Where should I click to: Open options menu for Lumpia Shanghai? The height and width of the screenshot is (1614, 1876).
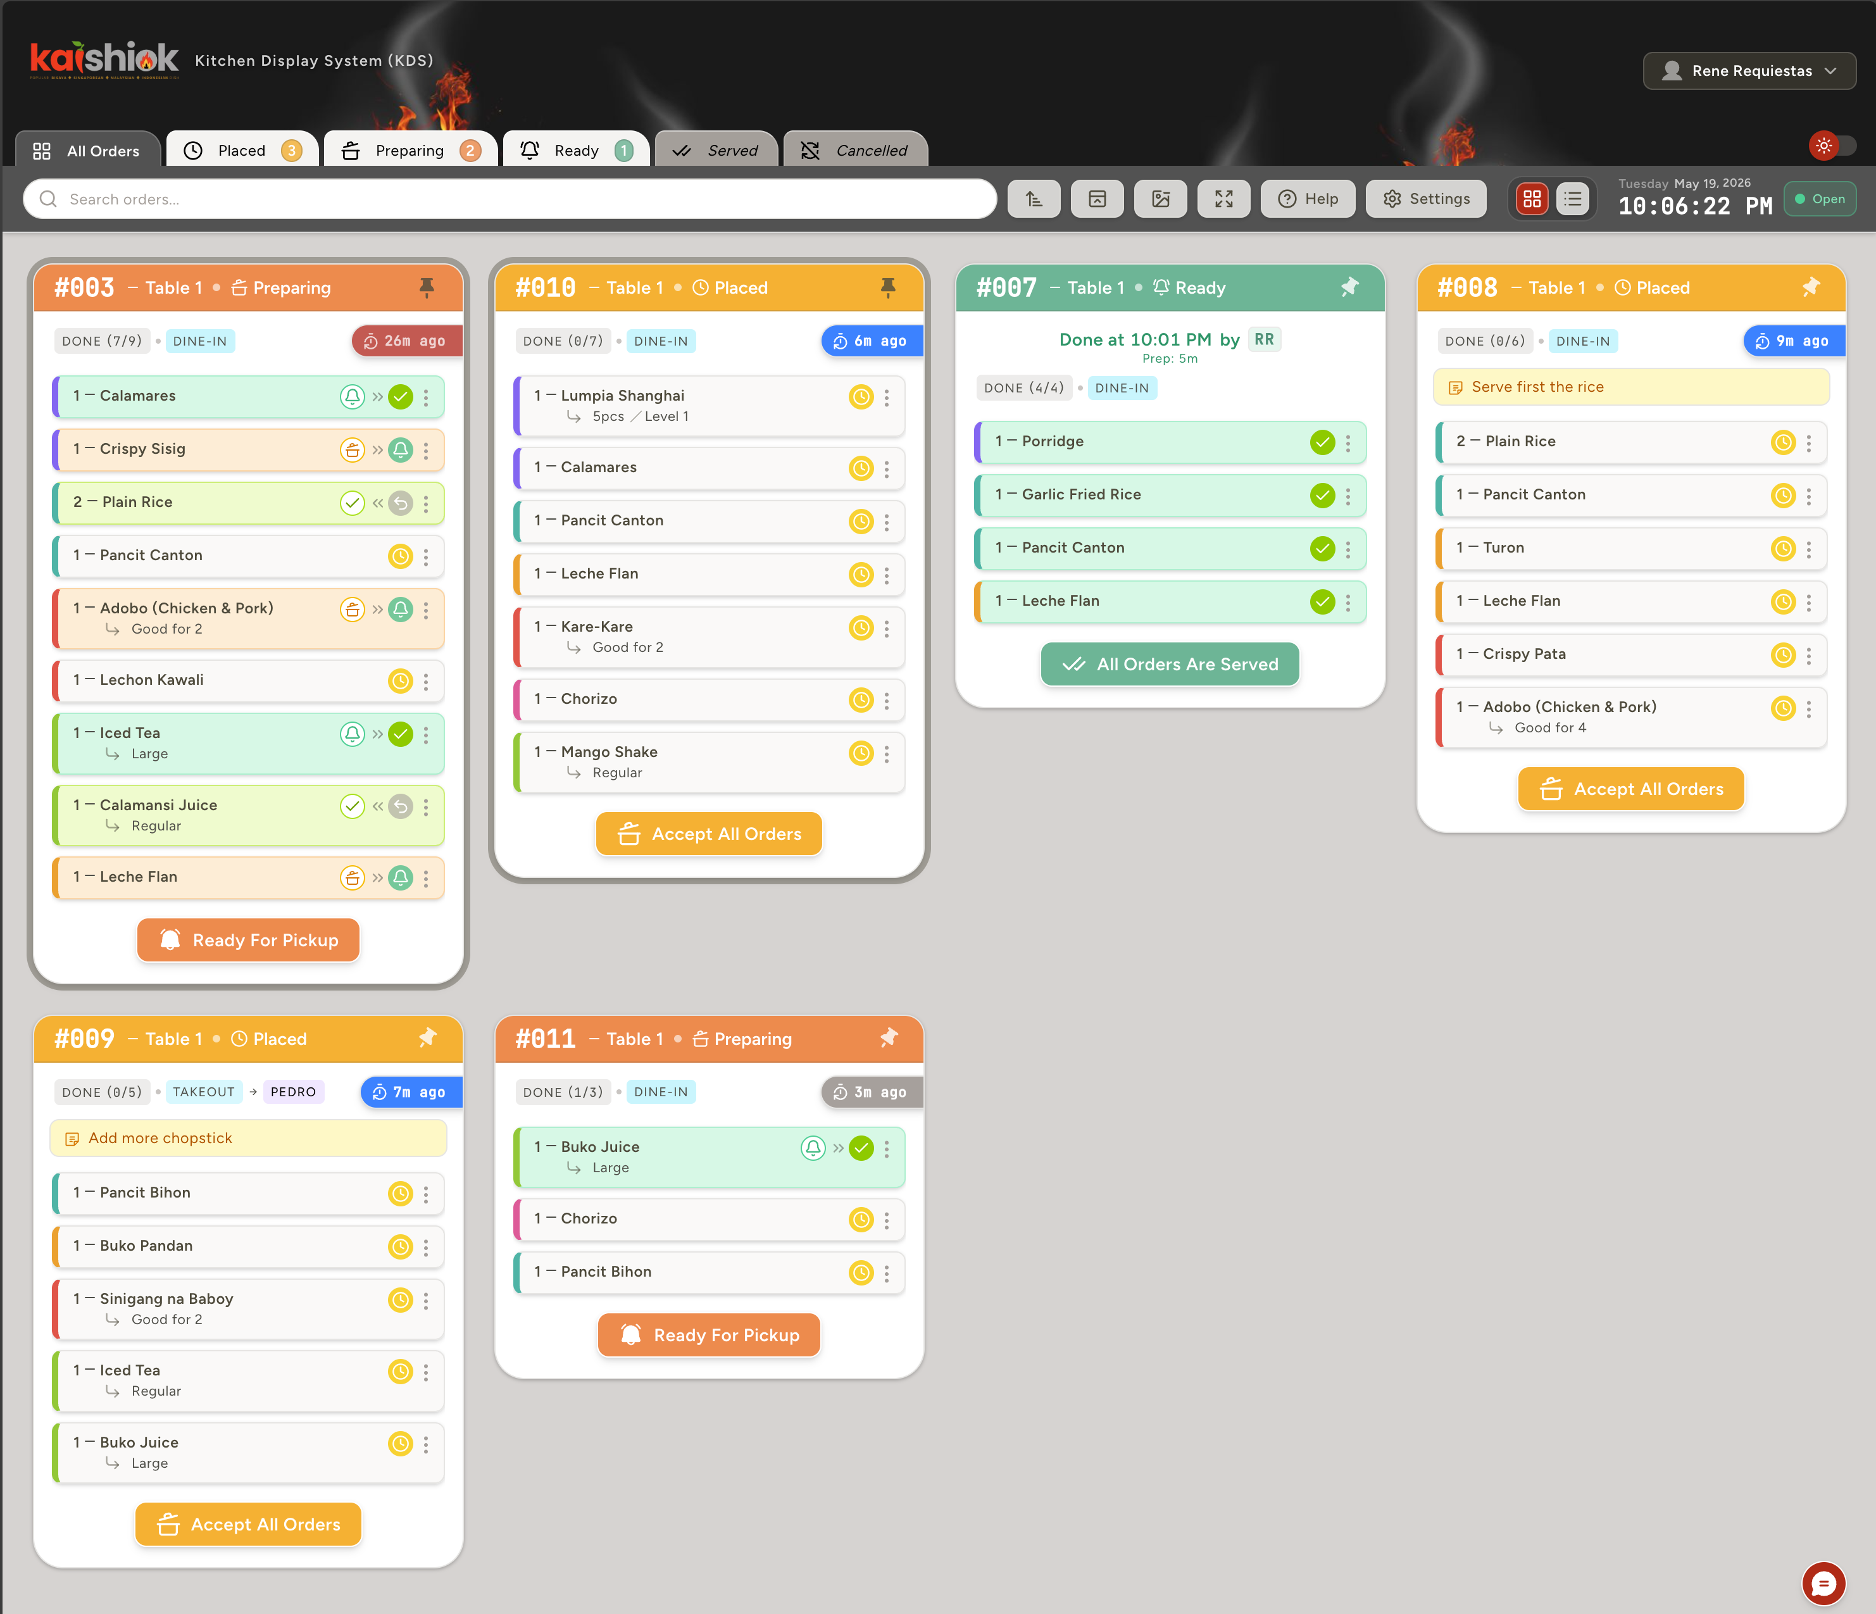(x=886, y=397)
